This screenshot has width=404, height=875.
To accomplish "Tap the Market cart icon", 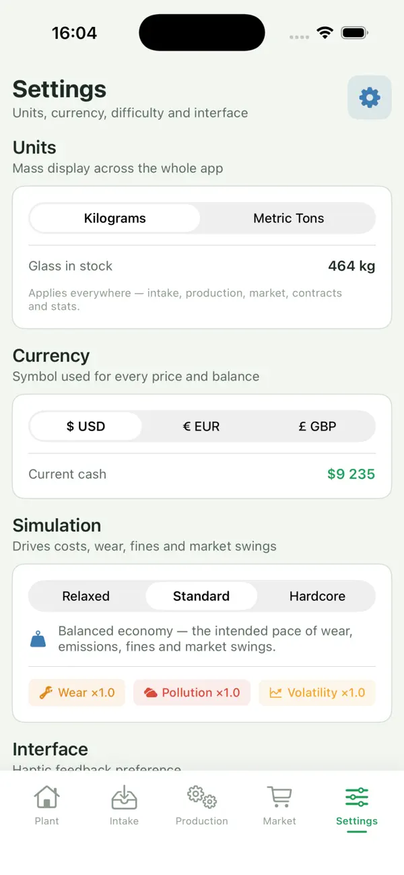I will pyautogui.click(x=279, y=797).
